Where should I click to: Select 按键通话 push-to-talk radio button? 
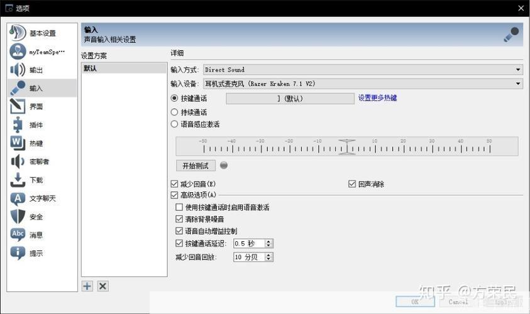coord(174,98)
